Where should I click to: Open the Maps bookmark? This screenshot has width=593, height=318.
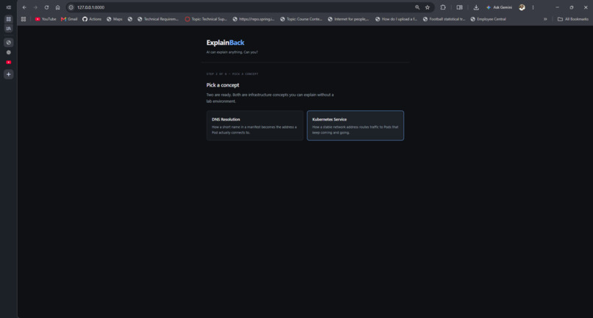point(115,19)
